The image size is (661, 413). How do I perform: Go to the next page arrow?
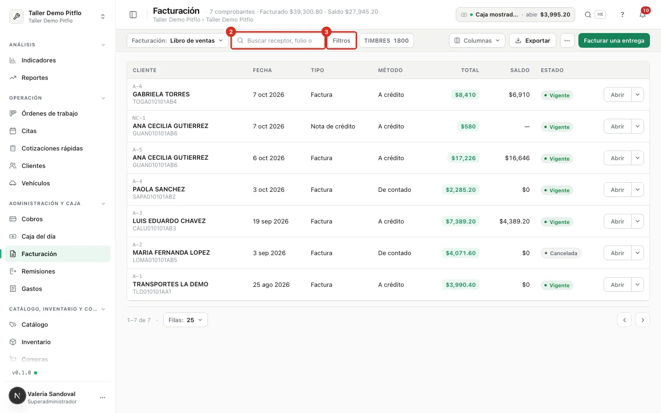coord(643,320)
